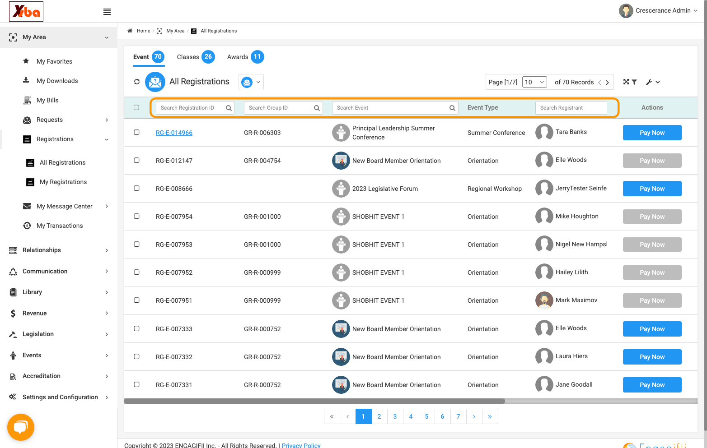Open the Privacy Policy link

[x=301, y=445]
